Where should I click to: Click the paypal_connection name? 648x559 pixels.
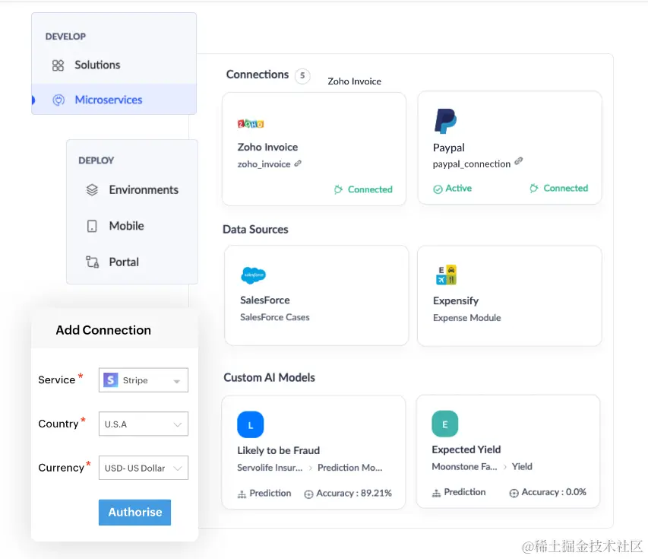pyautogui.click(x=472, y=164)
